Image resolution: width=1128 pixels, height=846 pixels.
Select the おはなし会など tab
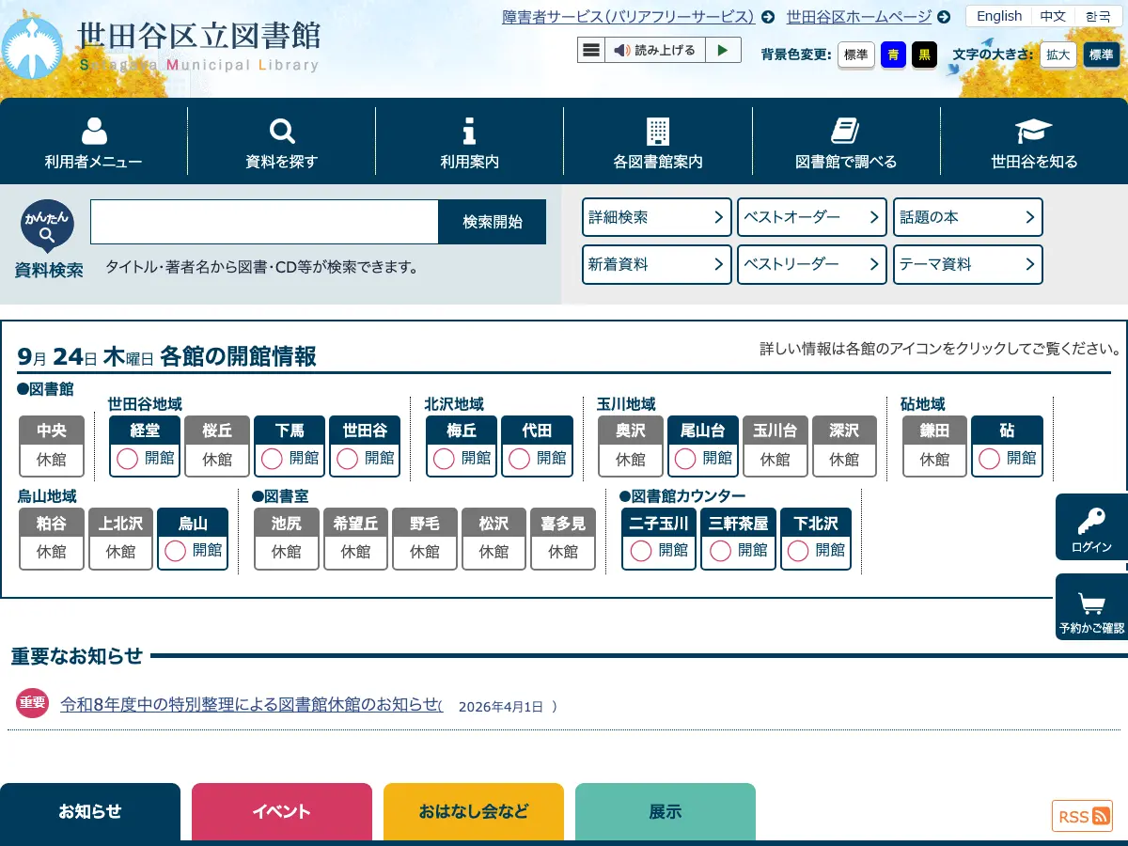[x=474, y=812]
